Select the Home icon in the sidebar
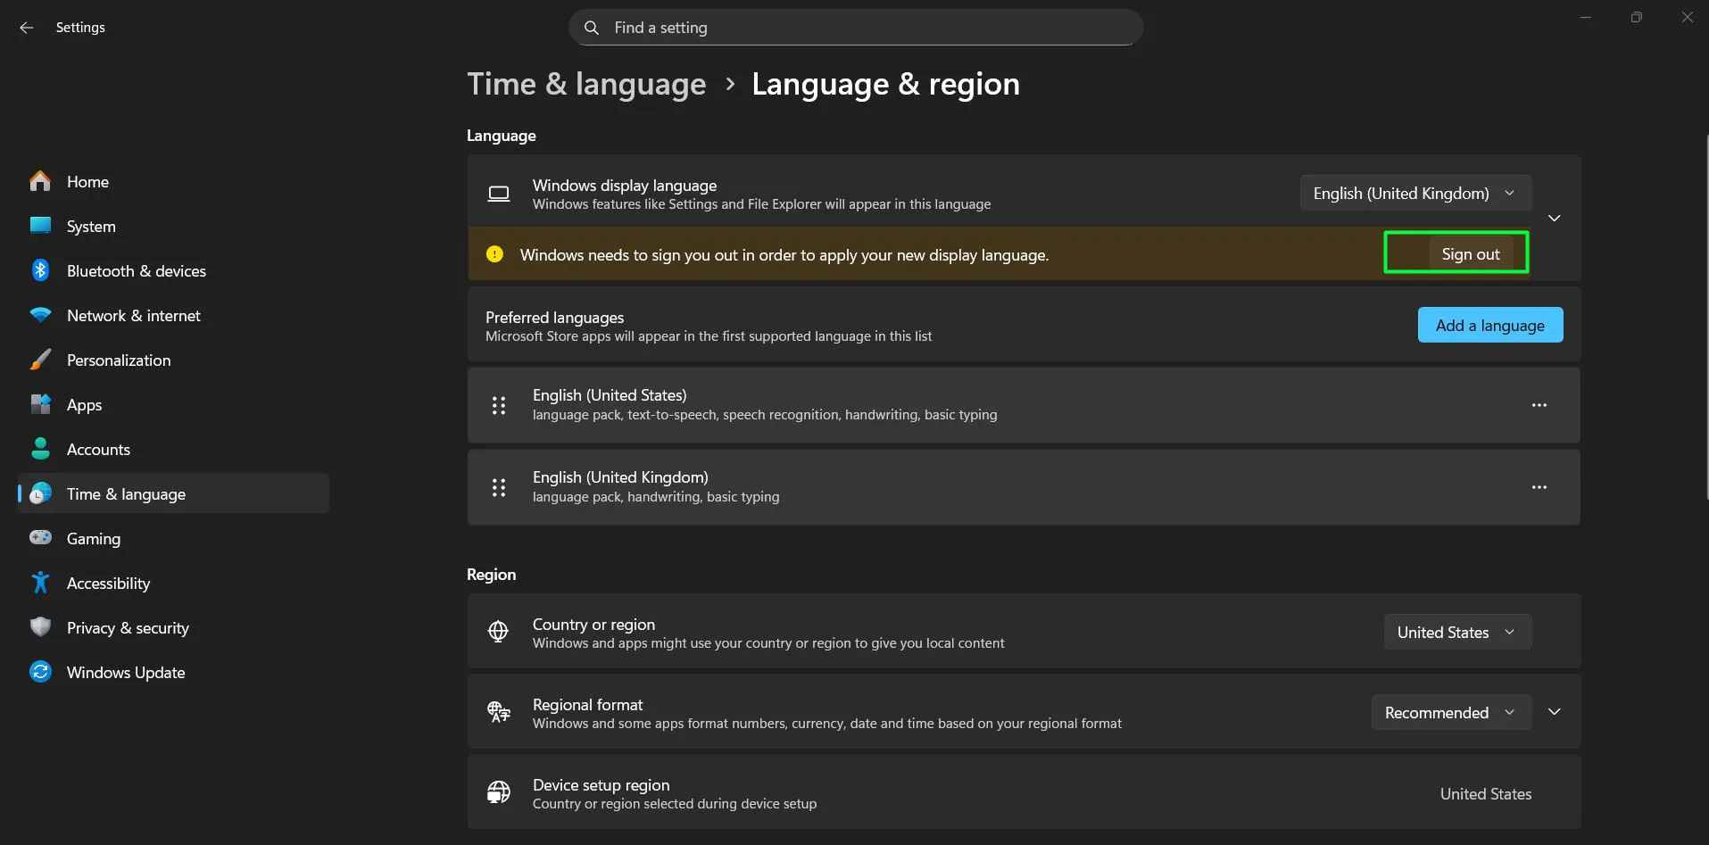Screen dimensions: 1709x845 pyautogui.click(x=40, y=181)
